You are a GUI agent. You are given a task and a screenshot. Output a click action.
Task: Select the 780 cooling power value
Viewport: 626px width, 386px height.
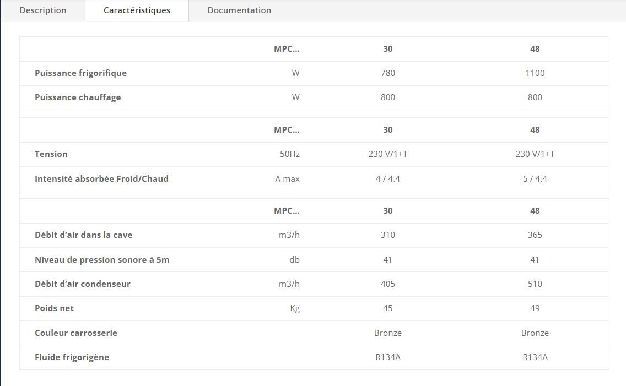pyautogui.click(x=388, y=73)
